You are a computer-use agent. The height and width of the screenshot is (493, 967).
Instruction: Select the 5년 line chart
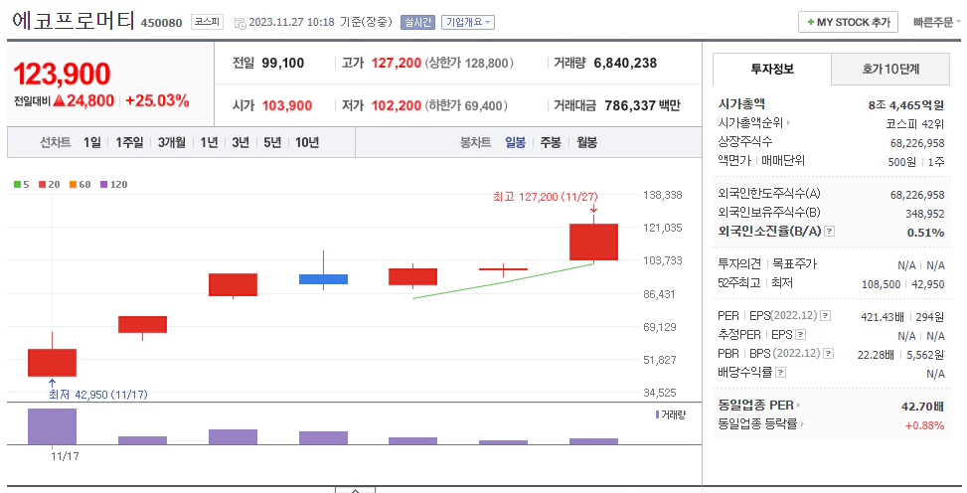[272, 142]
